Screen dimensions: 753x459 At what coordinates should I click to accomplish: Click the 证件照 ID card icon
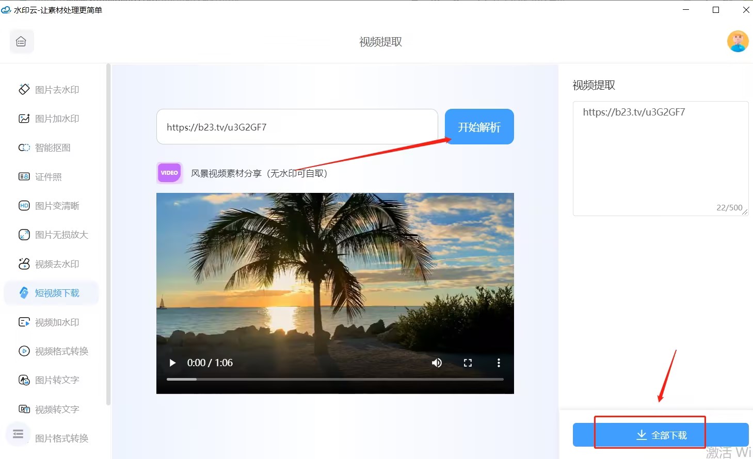click(24, 176)
